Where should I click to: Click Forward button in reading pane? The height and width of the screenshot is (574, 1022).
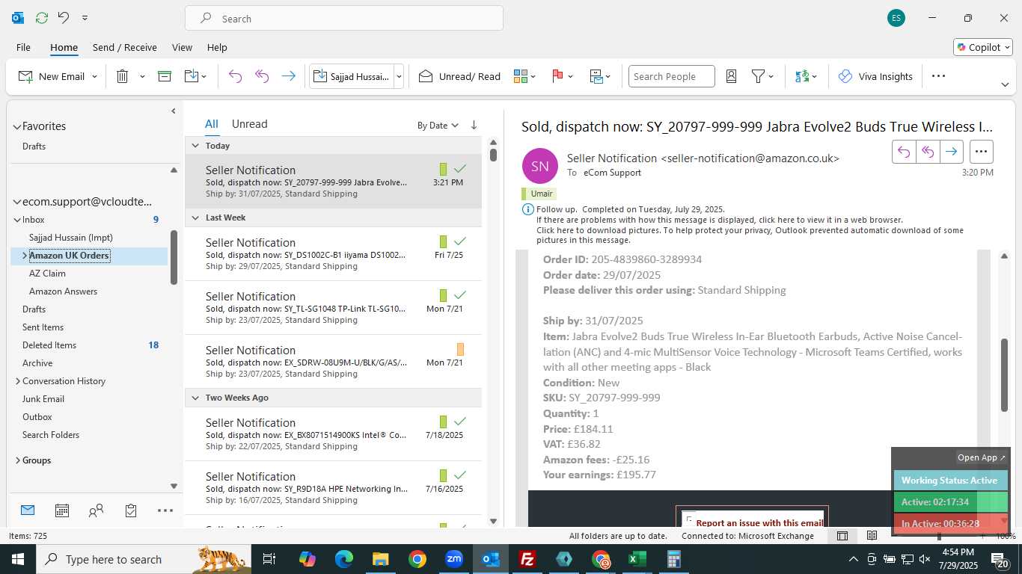(x=951, y=152)
